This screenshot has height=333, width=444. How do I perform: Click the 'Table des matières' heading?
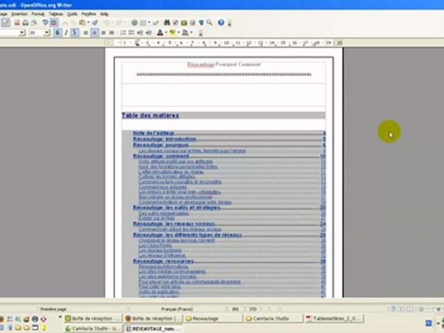[150, 115]
